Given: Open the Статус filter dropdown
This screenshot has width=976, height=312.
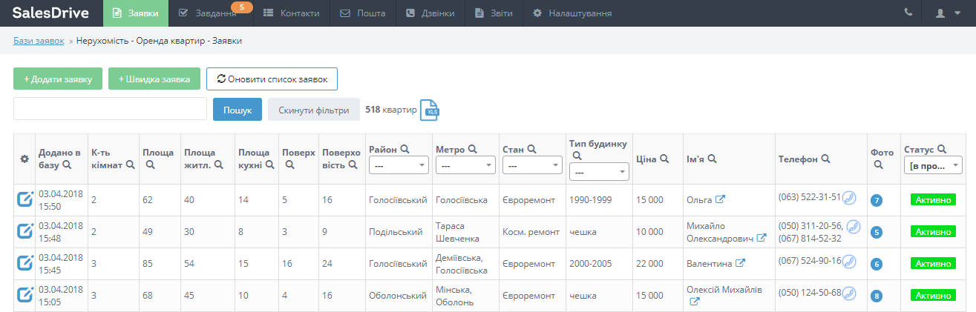Looking at the screenshot, I should tap(931, 166).
